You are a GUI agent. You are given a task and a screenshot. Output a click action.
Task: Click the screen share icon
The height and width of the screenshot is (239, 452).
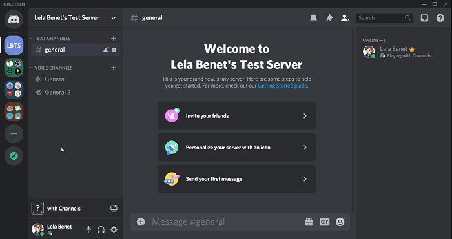tap(114, 208)
